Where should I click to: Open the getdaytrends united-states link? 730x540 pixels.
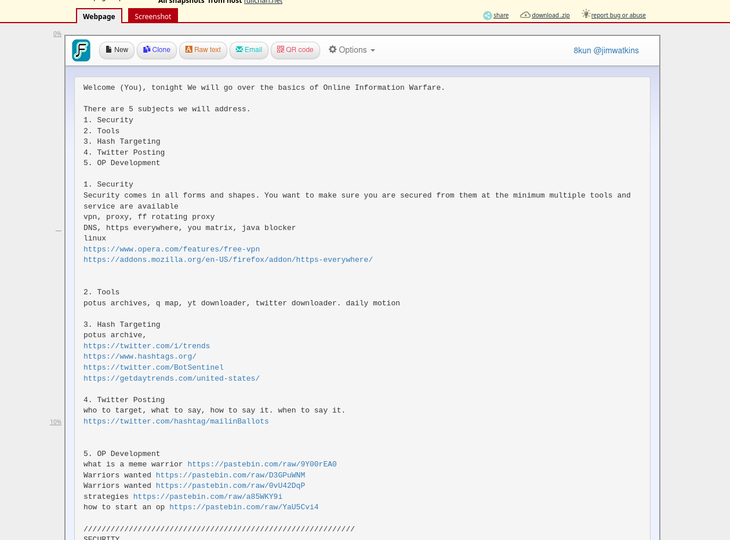point(172,379)
